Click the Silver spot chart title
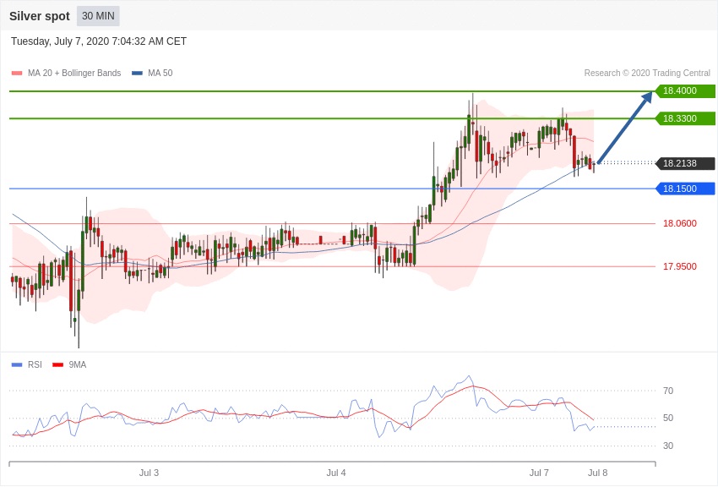This screenshot has height=487, width=718. 40,16
